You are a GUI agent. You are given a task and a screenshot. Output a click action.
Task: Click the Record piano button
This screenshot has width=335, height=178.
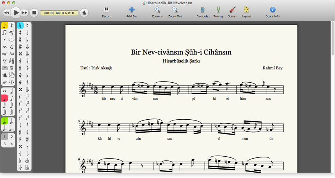106,12
